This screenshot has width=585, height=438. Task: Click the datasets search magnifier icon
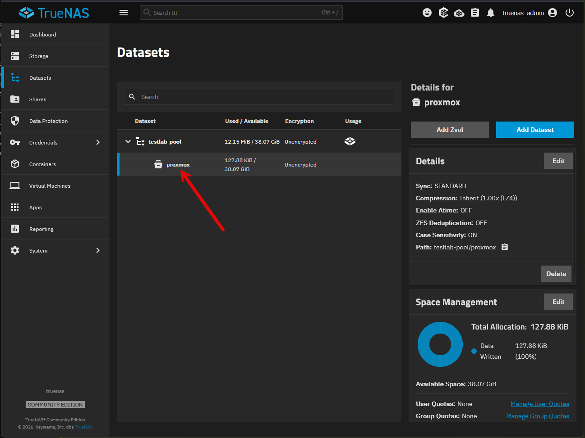132,97
